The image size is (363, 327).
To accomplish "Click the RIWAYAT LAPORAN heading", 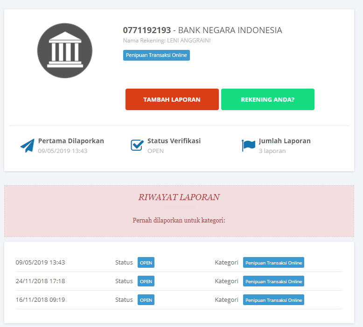I will coord(179,197).
